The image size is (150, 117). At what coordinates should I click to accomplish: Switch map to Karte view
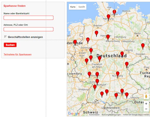(73, 7)
